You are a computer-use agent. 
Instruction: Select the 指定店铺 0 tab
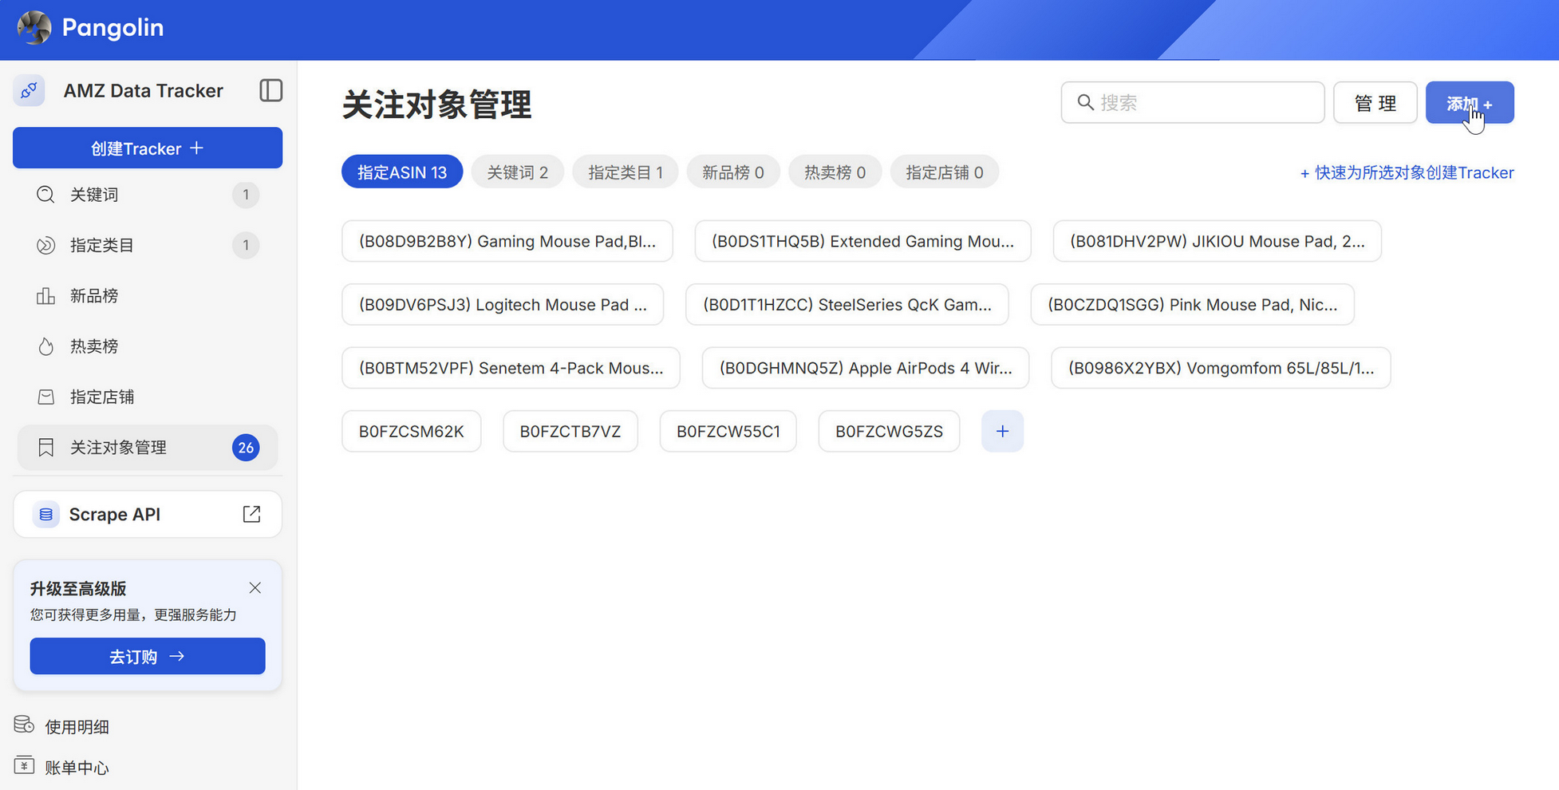point(944,172)
